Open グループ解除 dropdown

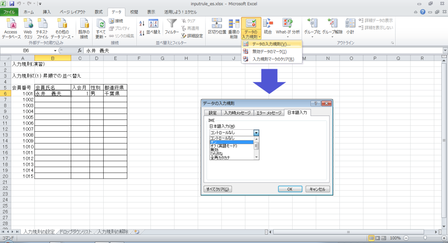click(x=332, y=29)
